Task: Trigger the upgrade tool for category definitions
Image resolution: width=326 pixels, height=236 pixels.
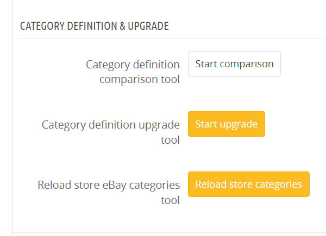Action: tap(226, 124)
